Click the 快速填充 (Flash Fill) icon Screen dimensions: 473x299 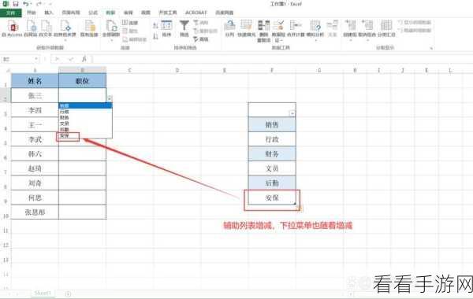[247, 28]
